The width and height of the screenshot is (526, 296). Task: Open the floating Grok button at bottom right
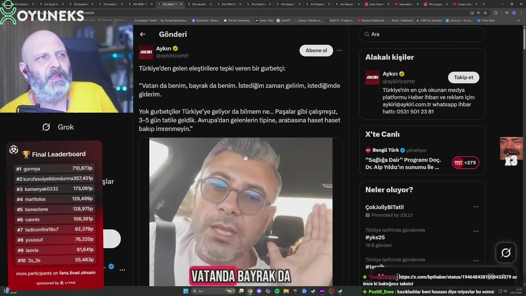[506, 252]
